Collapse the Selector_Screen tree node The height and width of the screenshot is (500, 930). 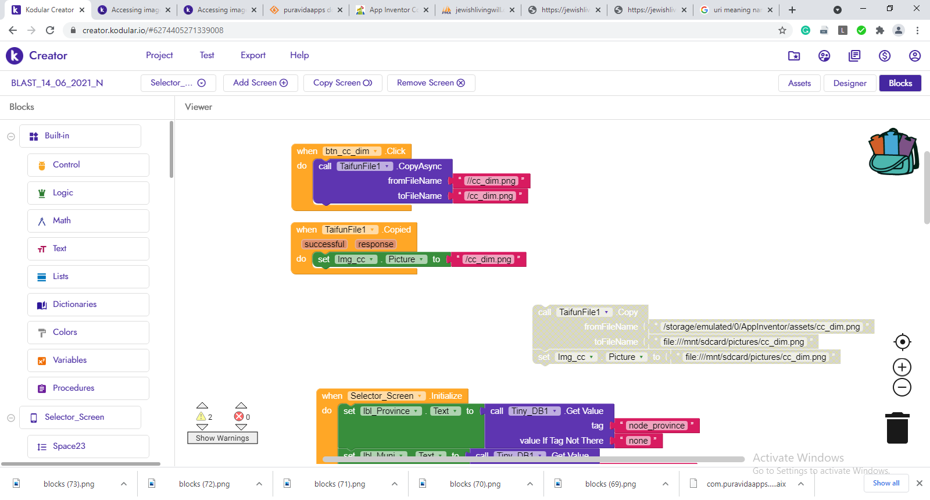point(11,418)
